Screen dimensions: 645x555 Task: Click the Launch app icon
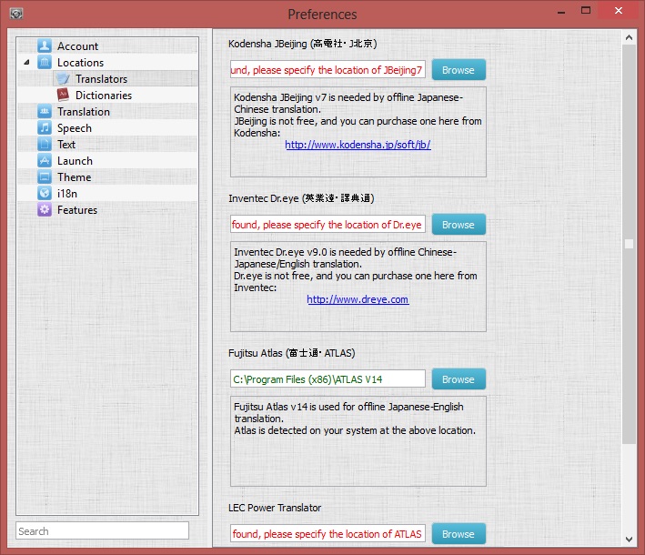tap(45, 160)
